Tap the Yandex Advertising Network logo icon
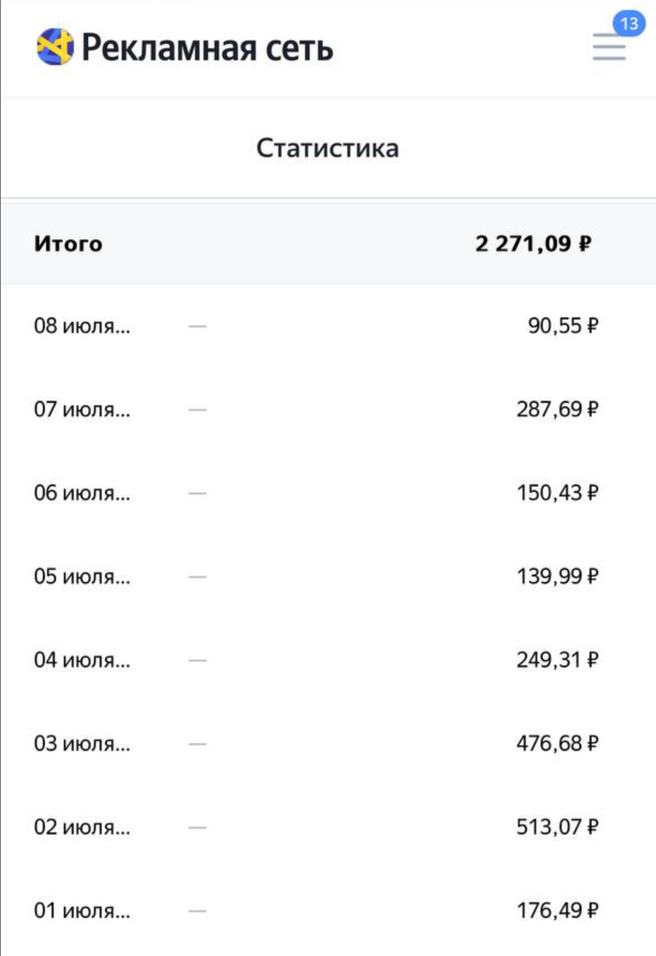656x956 pixels. [55, 47]
